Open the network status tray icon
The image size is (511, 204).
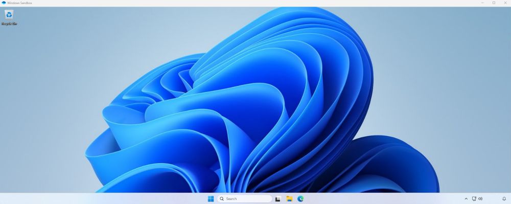click(x=474, y=199)
